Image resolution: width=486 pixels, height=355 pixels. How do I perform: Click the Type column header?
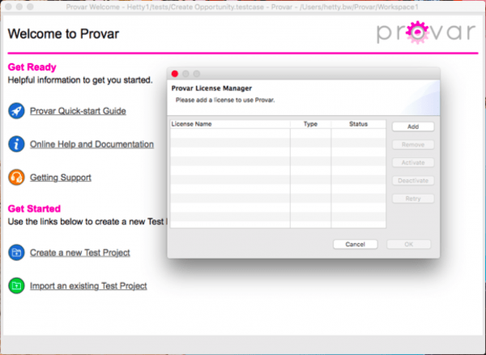click(310, 124)
